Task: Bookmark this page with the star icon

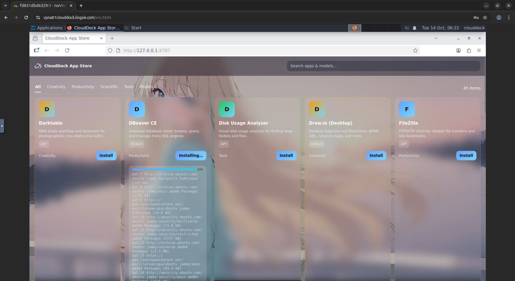Action: pyautogui.click(x=415, y=50)
